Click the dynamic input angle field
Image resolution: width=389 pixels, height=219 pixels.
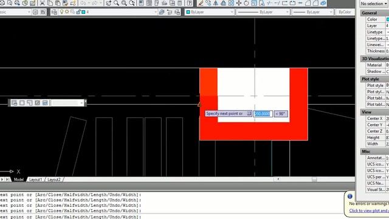click(281, 114)
